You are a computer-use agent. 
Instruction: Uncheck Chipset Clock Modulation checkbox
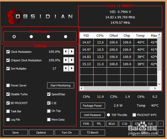click(x=8, y=60)
